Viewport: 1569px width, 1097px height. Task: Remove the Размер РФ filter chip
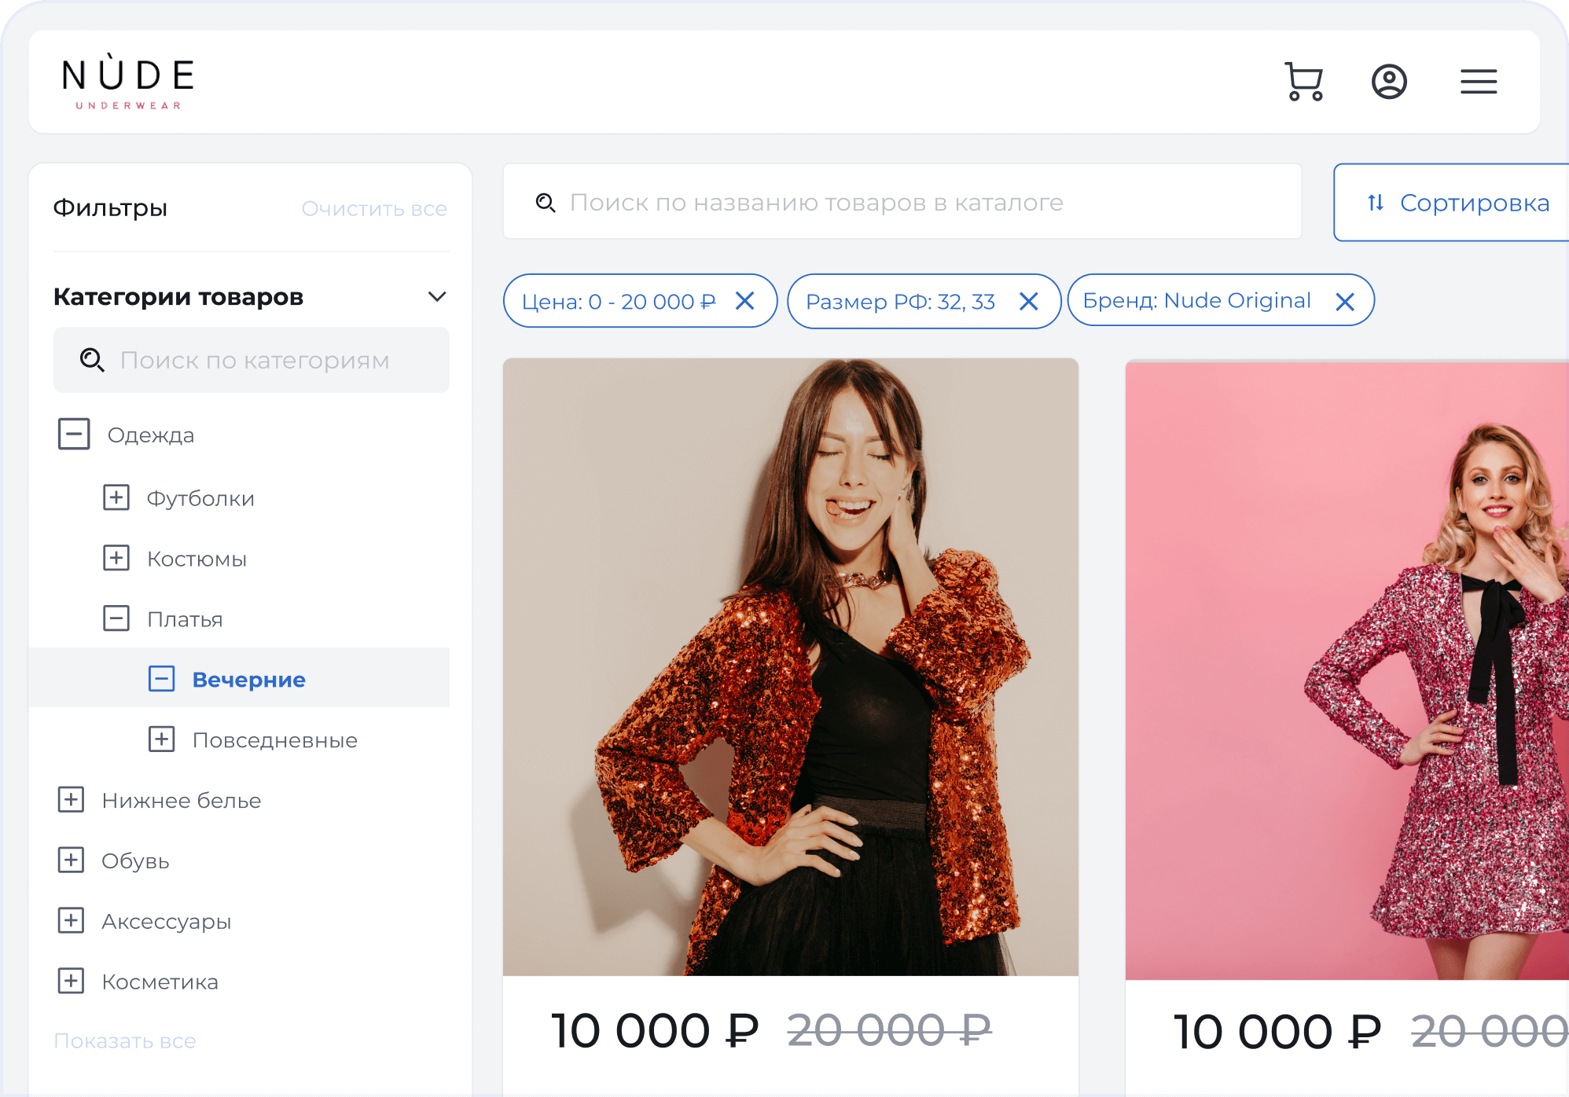[x=1028, y=301]
